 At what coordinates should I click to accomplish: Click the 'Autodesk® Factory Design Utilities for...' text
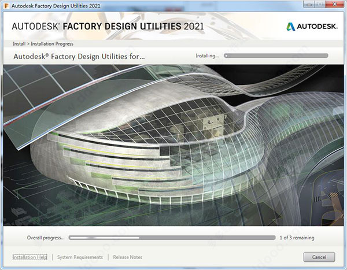point(79,57)
